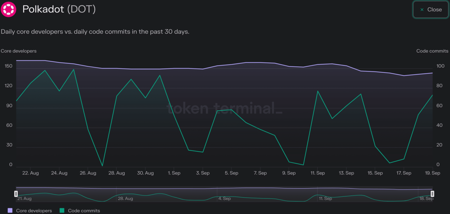Click the purple Core developers legend swatch

10,210
